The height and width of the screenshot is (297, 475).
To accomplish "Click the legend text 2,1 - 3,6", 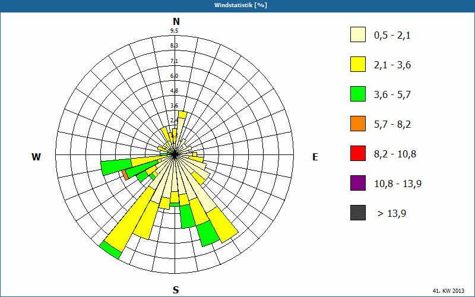I will click(x=392, y=65).
